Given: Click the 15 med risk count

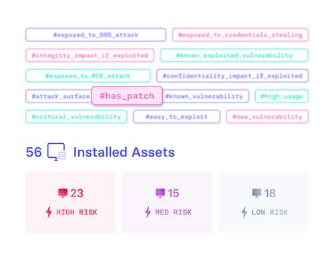Looking at the screenshot, I should (174, 193).
